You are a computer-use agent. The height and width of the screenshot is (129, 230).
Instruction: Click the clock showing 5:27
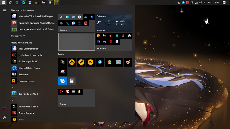click(217, 3)
